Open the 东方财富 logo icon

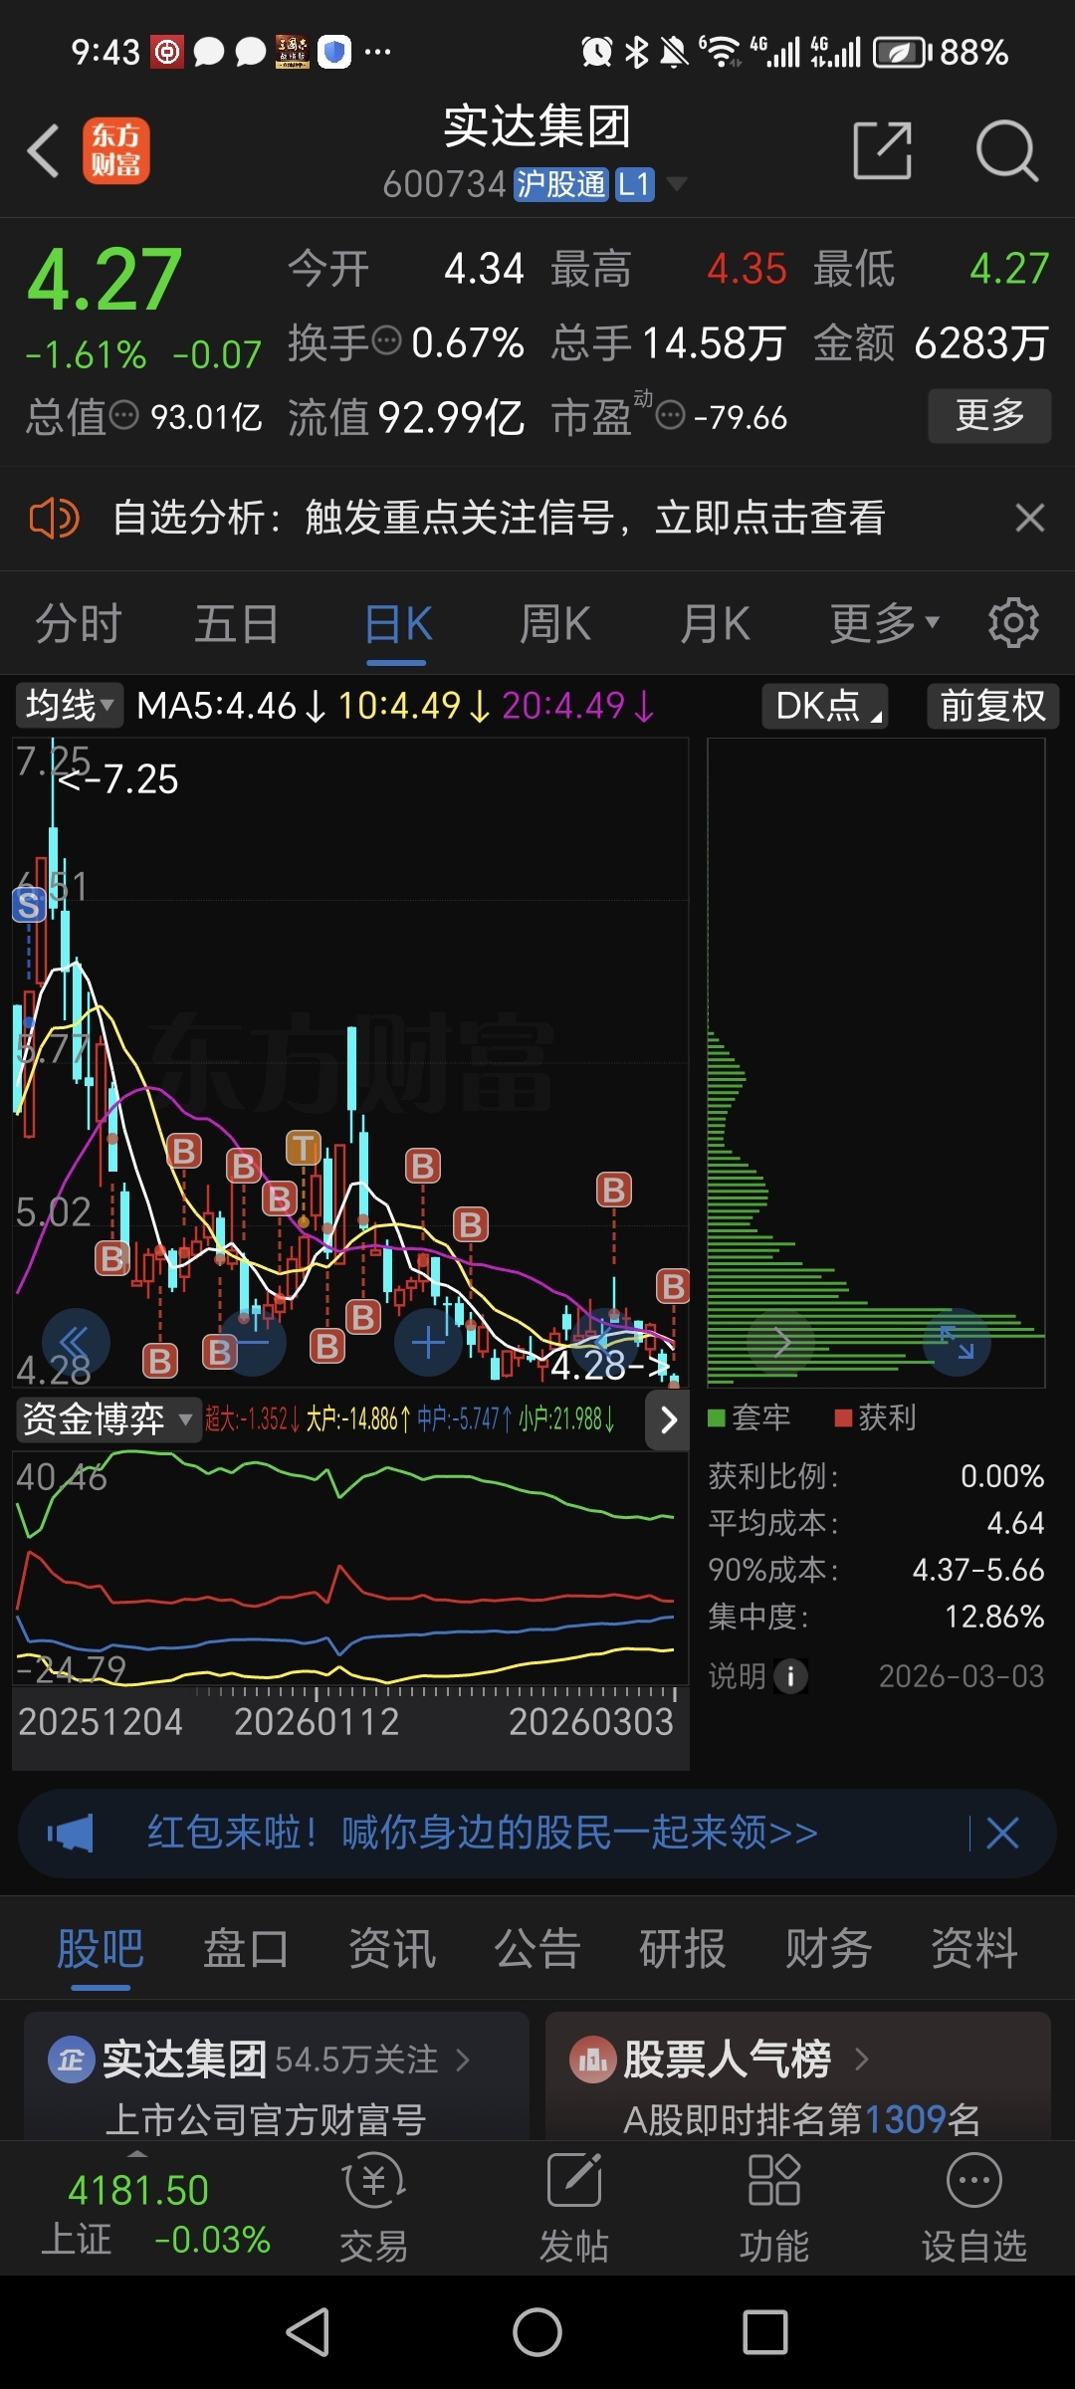(x=116, y=151)
